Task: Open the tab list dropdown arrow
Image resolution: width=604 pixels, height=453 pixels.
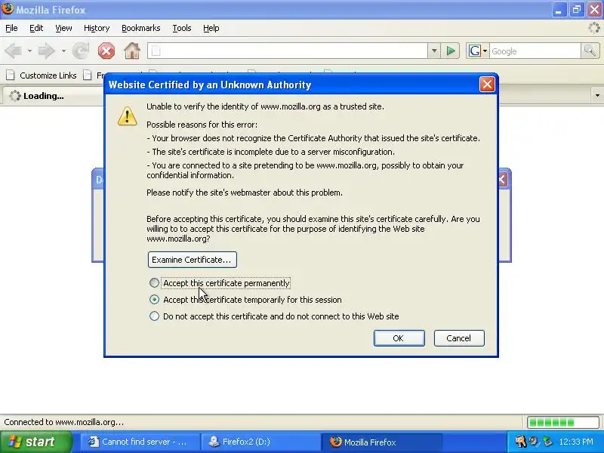Action: coord(597,96)
